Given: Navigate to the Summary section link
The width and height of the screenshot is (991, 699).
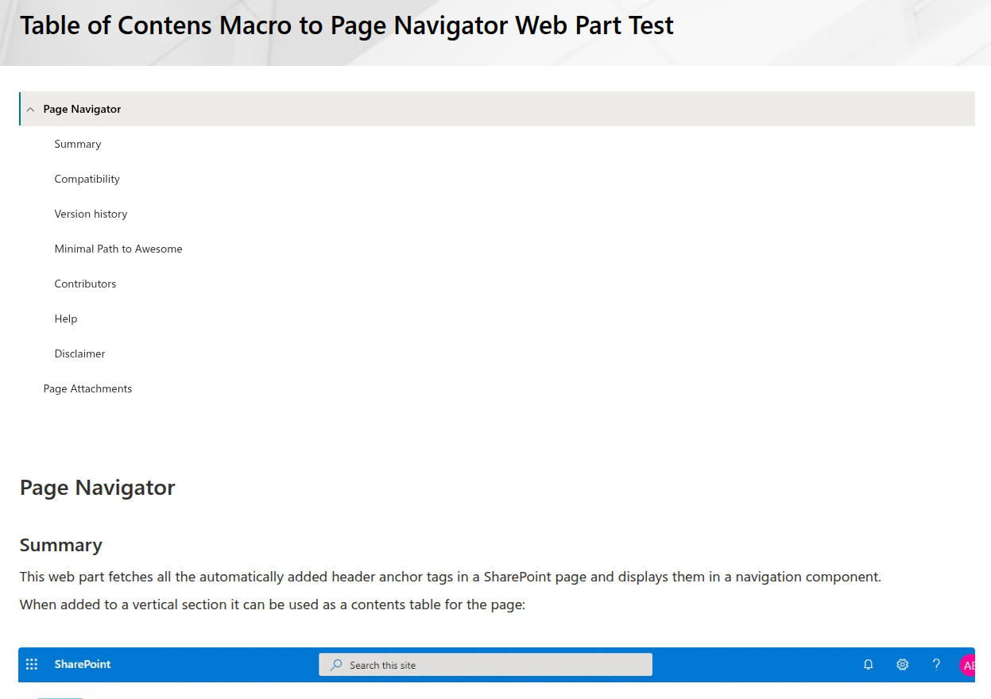Looking at the screenshot, I should pos(77,144).
